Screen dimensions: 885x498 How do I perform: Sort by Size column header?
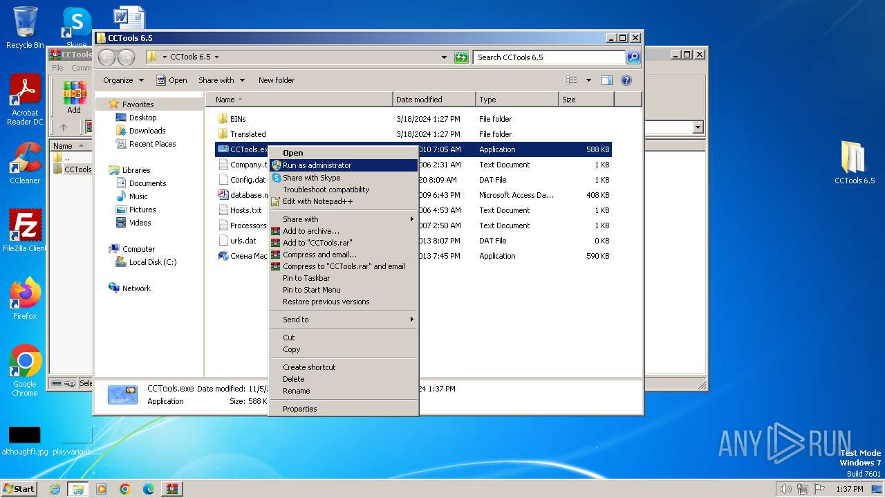tap(586, 100)
